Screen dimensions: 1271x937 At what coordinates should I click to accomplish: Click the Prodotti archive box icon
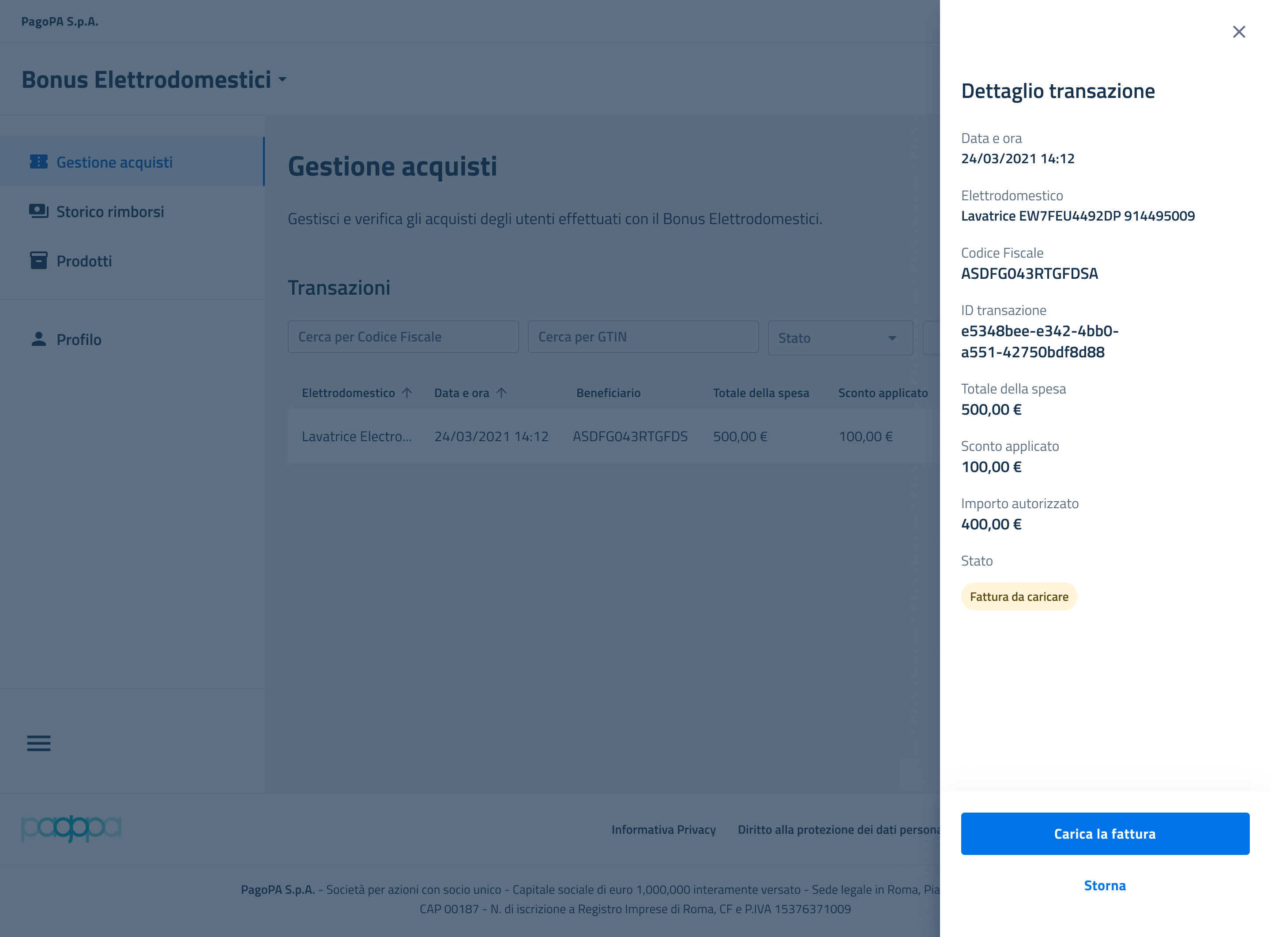[x=38, y=261]
